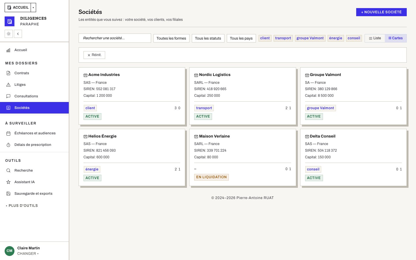Image resolution: width=416 pixels, height=260 pixels.
Task: Open the Maison Verlaine card
Action: tap(243, 157)
